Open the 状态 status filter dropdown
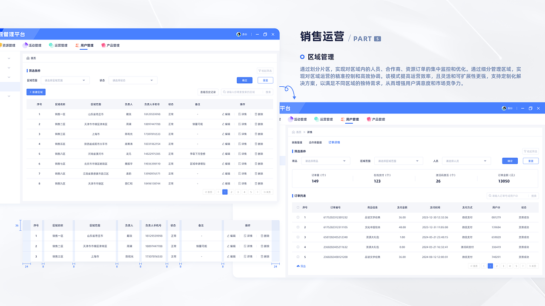 132,80
